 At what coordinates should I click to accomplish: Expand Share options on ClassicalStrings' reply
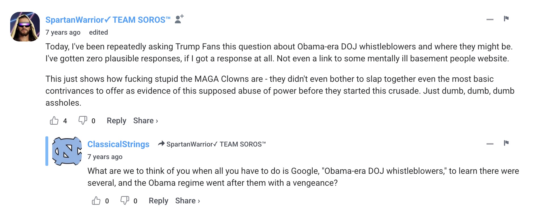(x=188, y=201)
